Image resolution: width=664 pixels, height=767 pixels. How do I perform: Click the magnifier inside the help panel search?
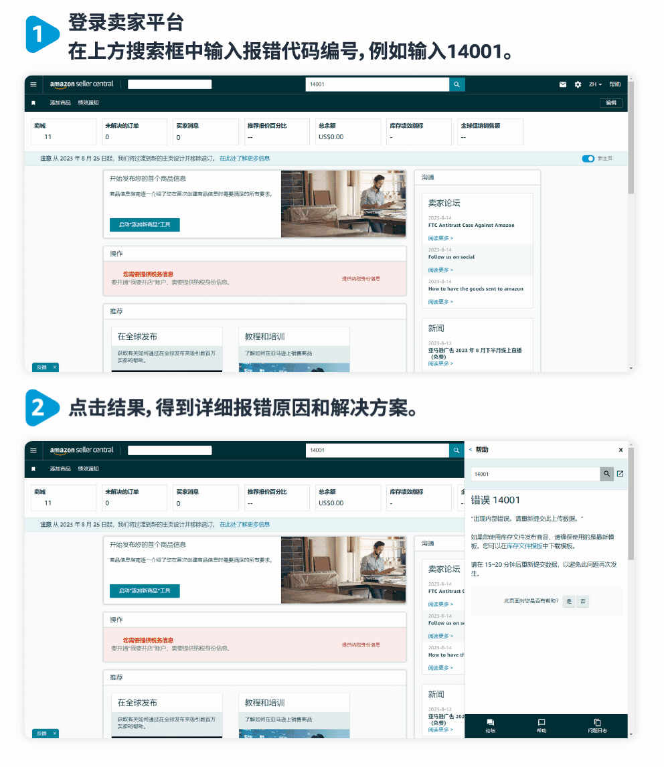click(607, 473)
